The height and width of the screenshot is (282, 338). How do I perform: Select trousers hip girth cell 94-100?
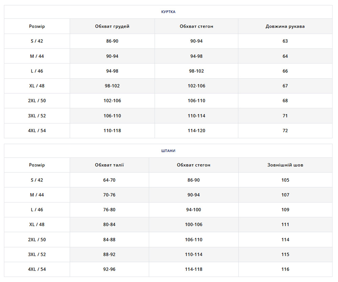pos(193,210)
